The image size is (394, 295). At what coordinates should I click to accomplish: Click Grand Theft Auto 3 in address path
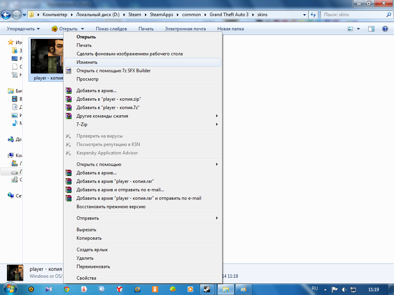point(229,15)
